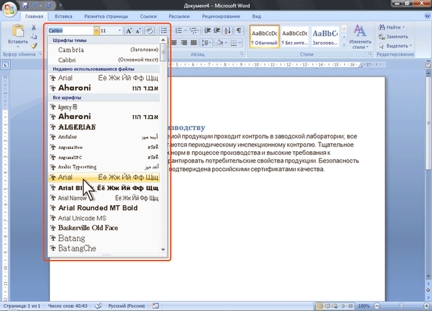Click the numbered list icon
The image size is (432, 311).
coord(179,30)
